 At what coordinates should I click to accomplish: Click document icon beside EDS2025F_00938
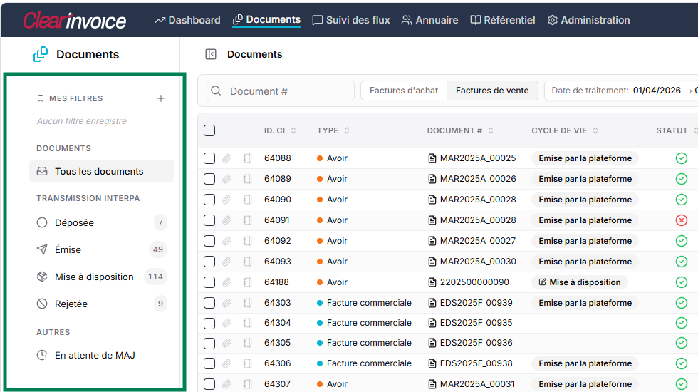tap(432, 363)
